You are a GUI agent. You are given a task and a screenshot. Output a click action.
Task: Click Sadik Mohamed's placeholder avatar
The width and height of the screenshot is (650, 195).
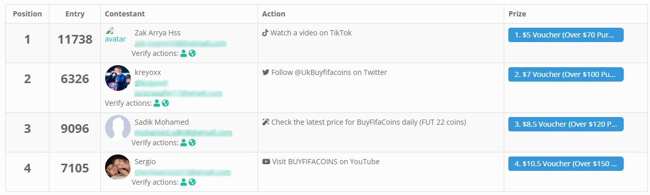tap(118, 128)
